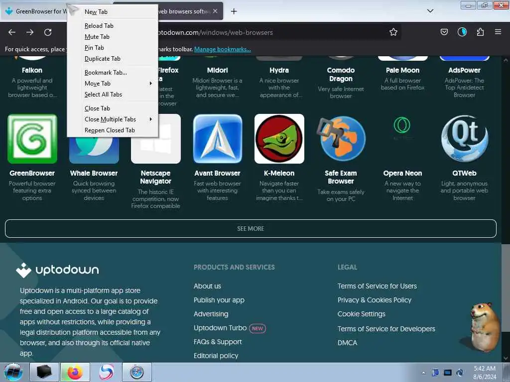Open the AdsPower browser title
Image resolution: width=510 pixels, height=382 pixels.
[x=464, y=70]
